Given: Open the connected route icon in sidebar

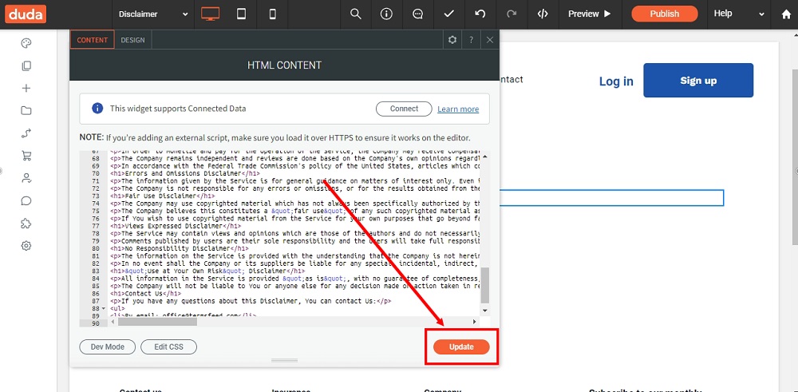Looking at the screenshot, I should [x=26, y=133].
